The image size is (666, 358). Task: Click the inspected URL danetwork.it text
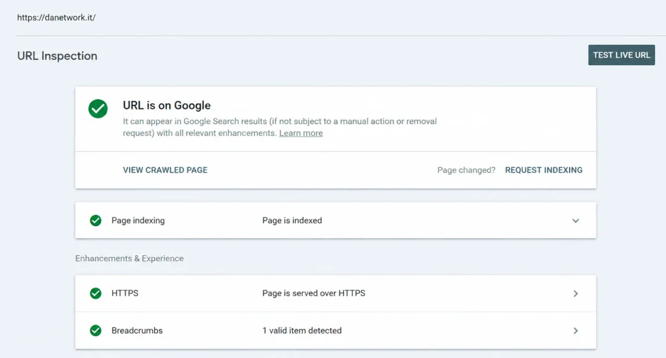(x=57, y=18)
